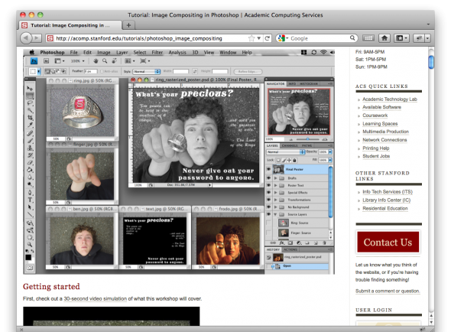Show the Ring: Source layer

pyautogui.click(x=268, y=223)
